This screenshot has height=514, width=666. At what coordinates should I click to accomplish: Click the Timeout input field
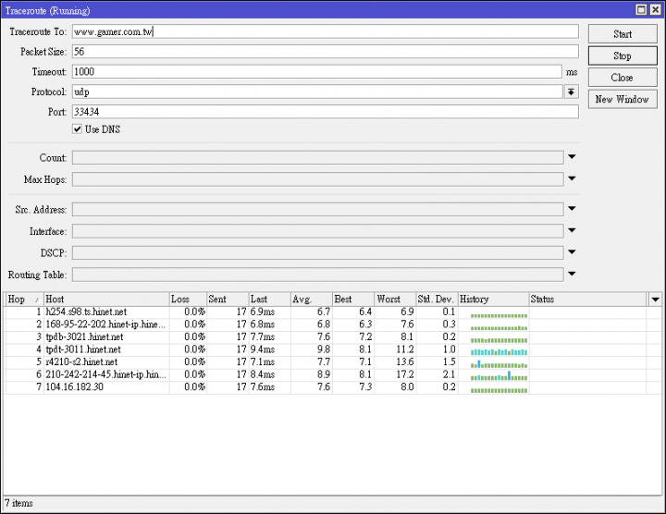[x=317, y=71]
